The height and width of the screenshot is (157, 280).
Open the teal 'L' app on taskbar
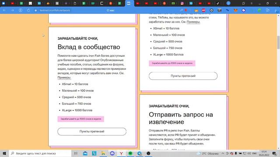click(94, 153)
